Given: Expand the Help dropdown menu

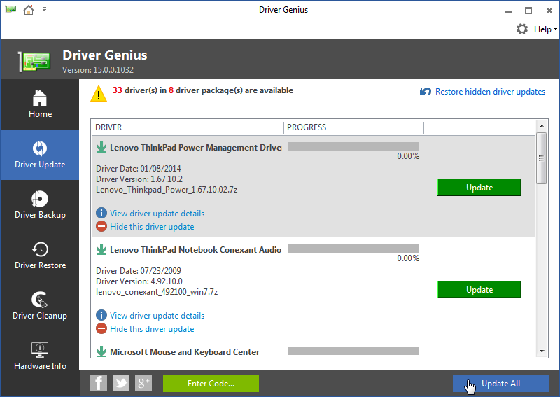Looking at the screenshot, I should (x=545, y=29).
